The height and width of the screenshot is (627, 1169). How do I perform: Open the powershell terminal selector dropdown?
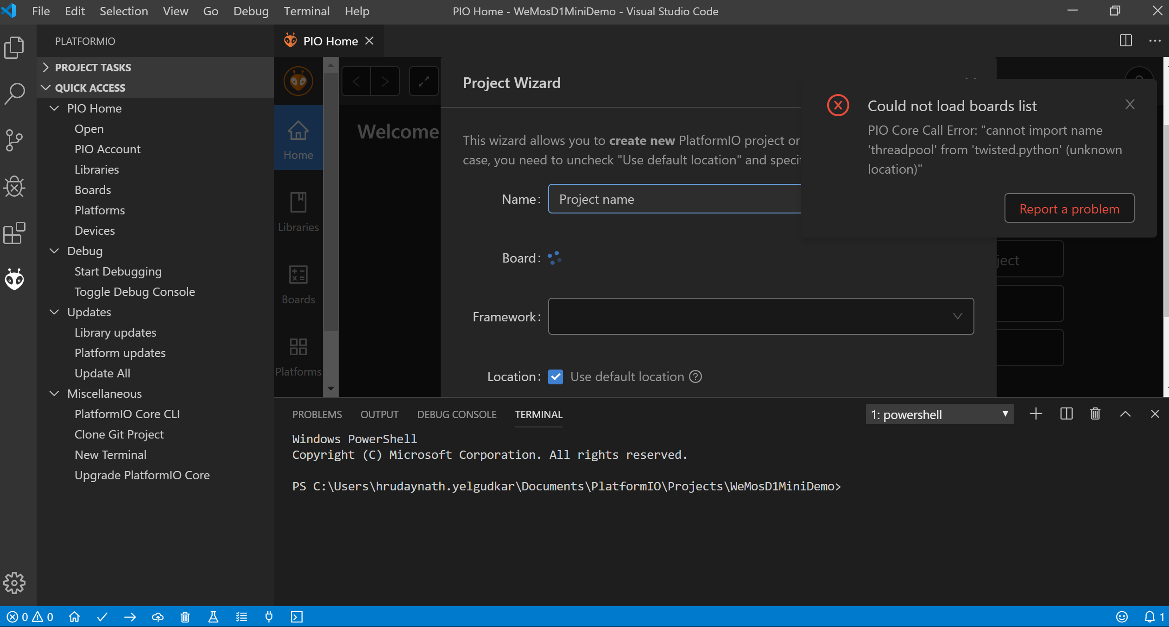(939, 414)
